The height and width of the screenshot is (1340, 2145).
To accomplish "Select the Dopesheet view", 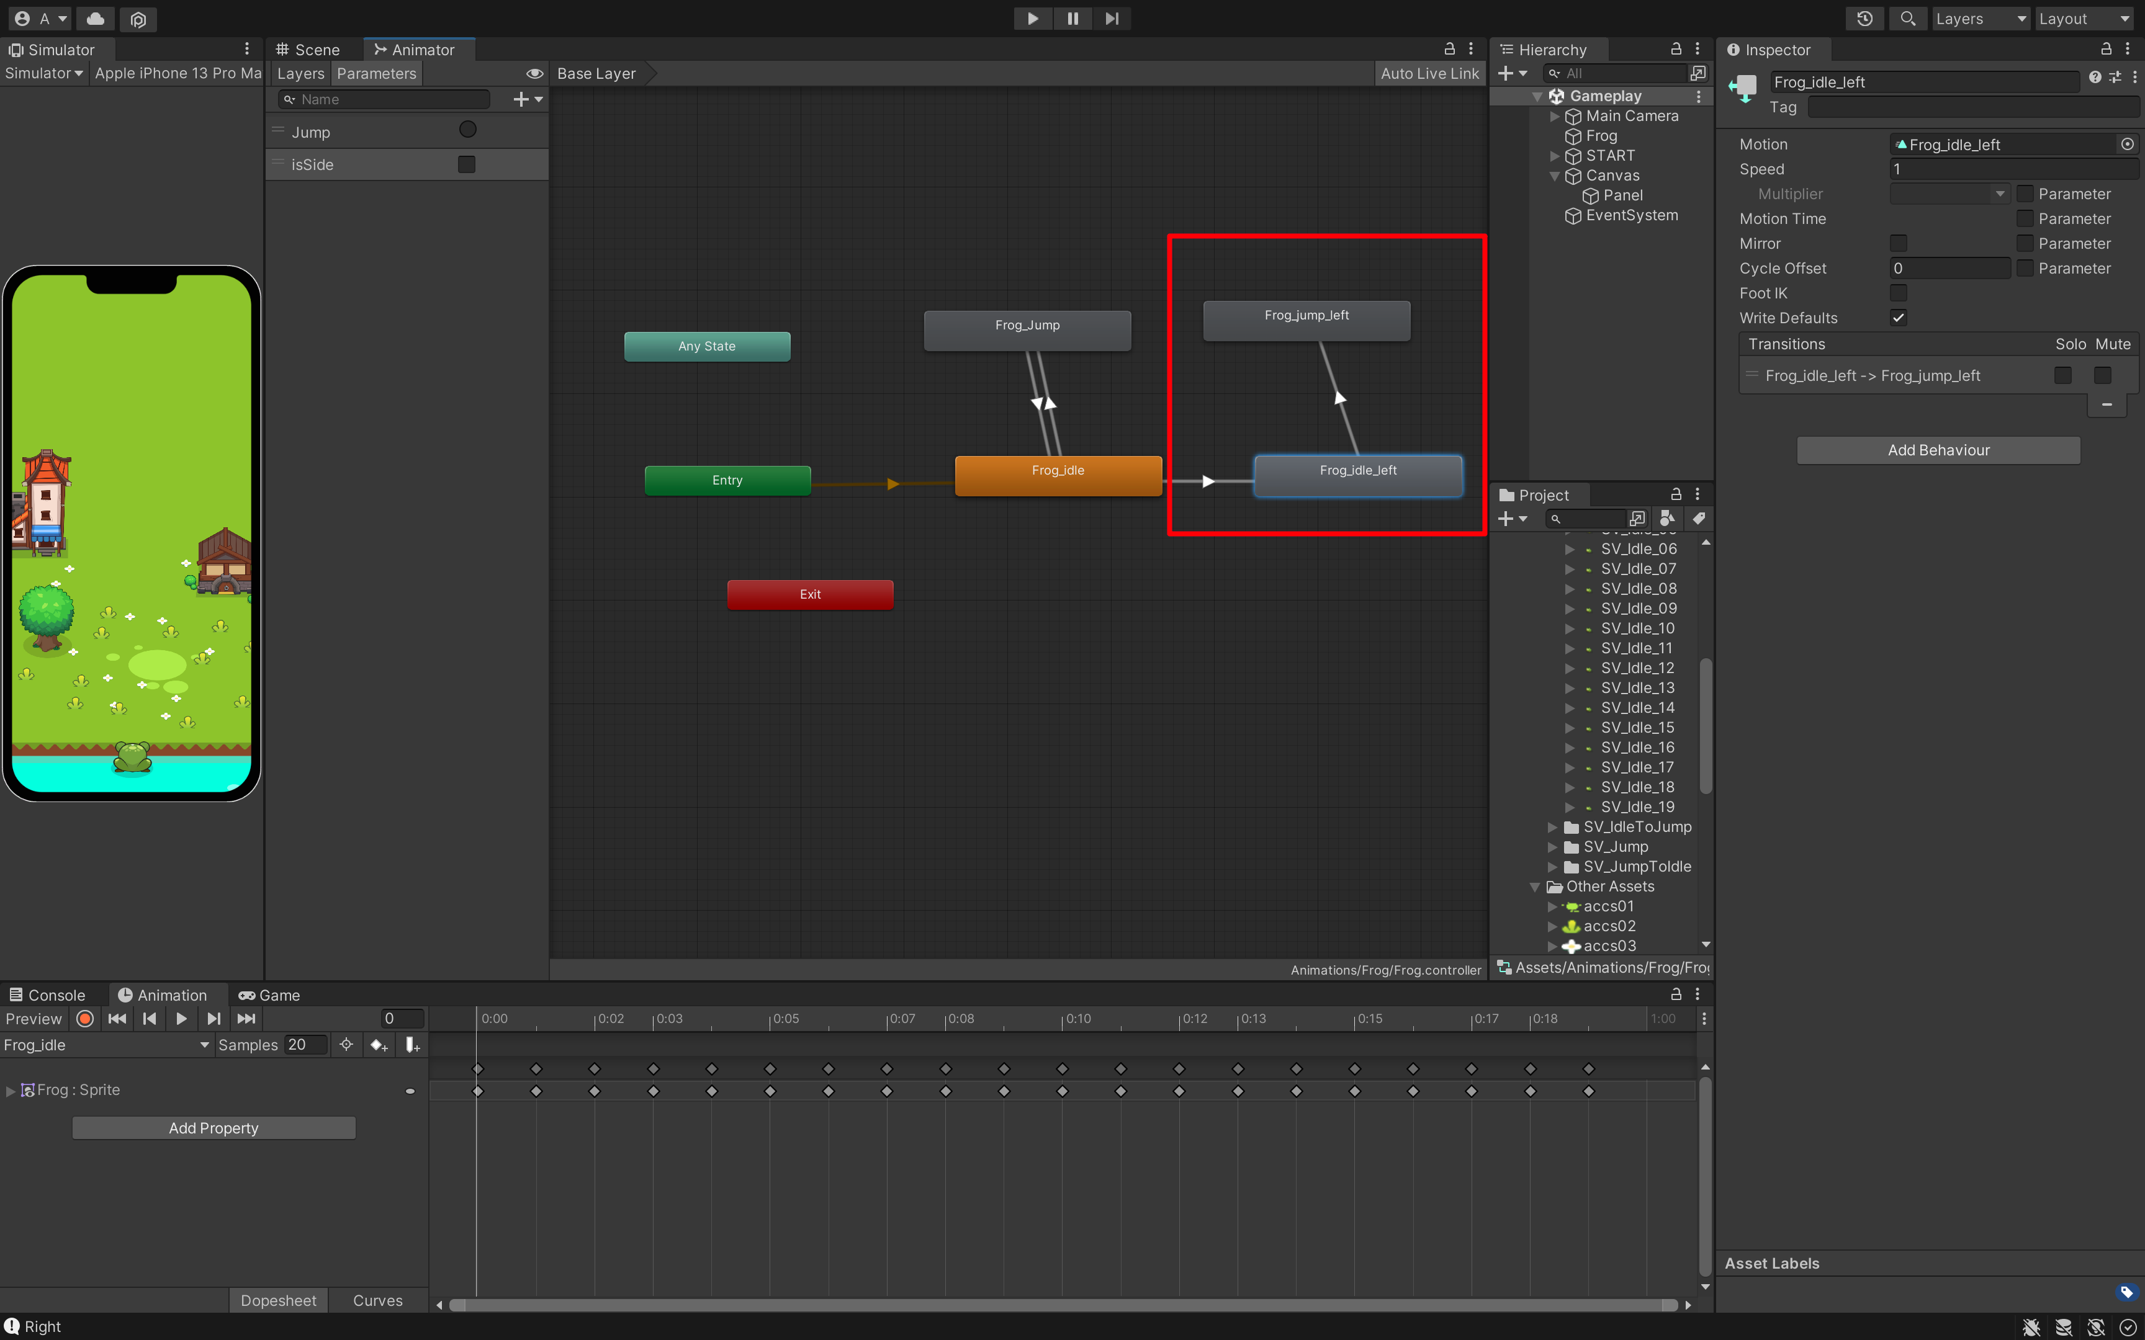I will tap(278, 1300).
